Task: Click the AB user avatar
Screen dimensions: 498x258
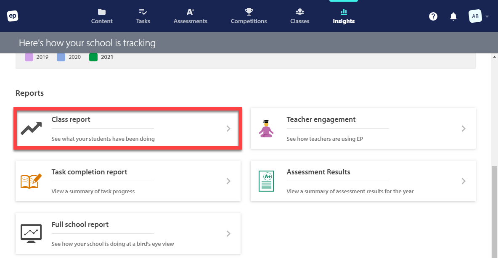Action: 475,16
